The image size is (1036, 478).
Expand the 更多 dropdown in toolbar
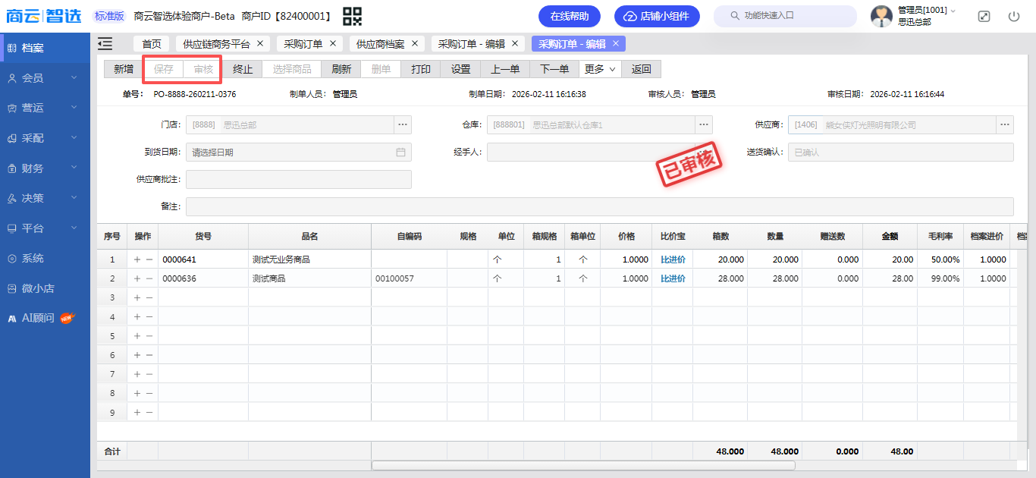[600, 69]
